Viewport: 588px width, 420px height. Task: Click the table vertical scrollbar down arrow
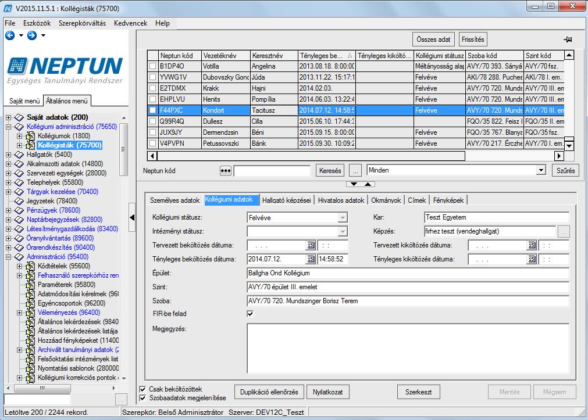click(x=569, y=146)
